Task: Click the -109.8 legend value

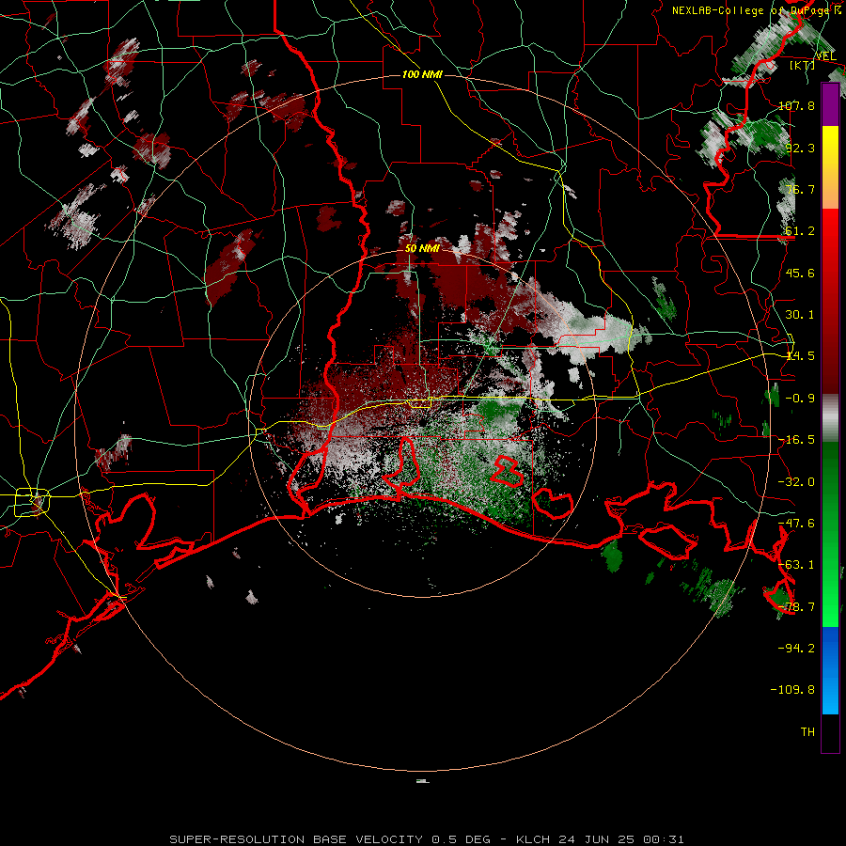Action: pos(792,690)
